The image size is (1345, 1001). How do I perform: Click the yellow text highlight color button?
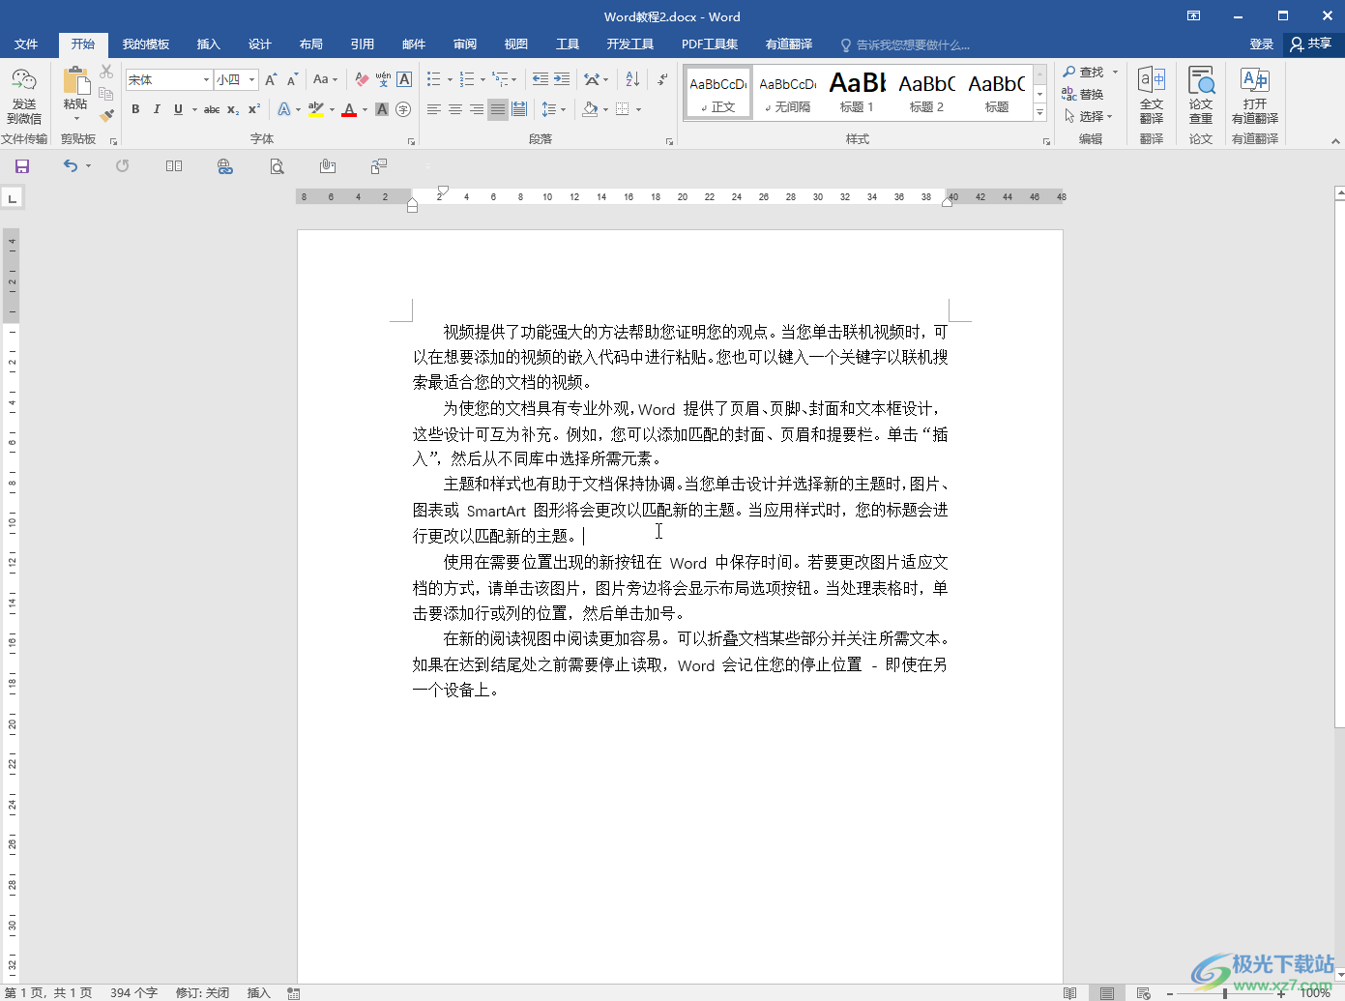click(316, 109)
